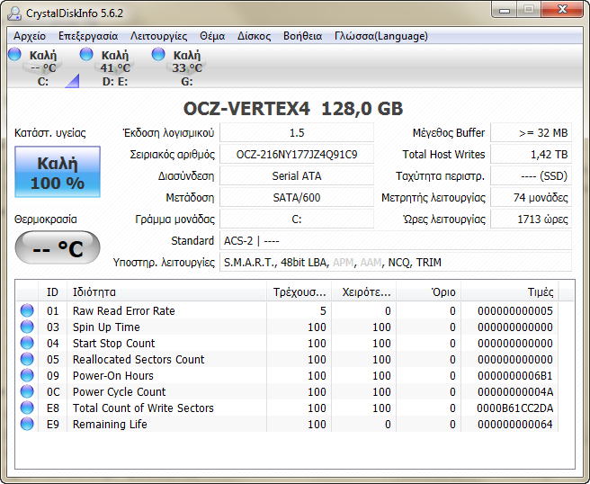Click the Τρέχουσ... column header
This screenshot has width=590, height=484.
tap(299, 292)
